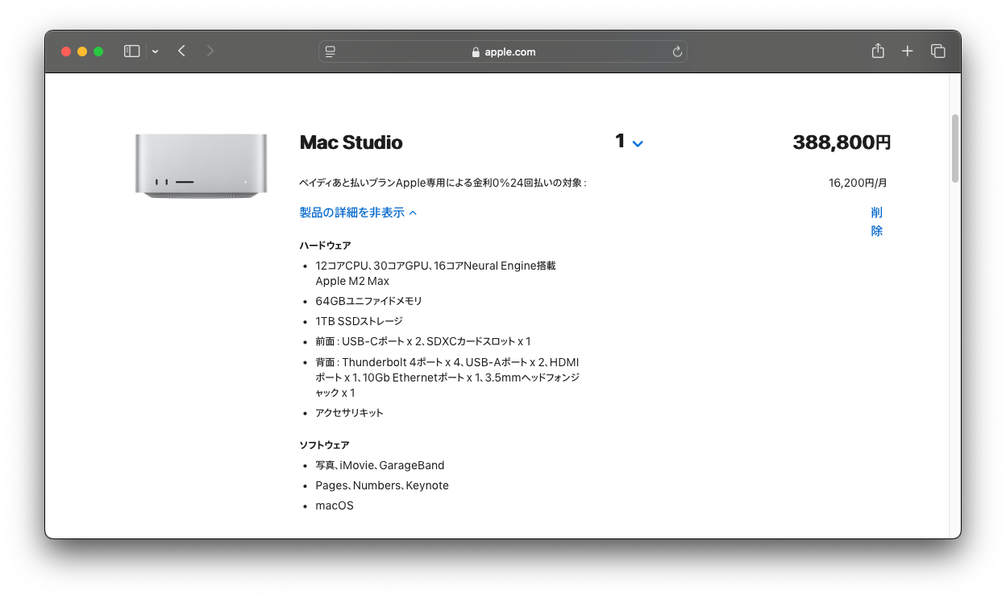The height and width of the screenshot is (598, 1006).
Task: Click the apple.com address field
Action: [x=503, y=52]
